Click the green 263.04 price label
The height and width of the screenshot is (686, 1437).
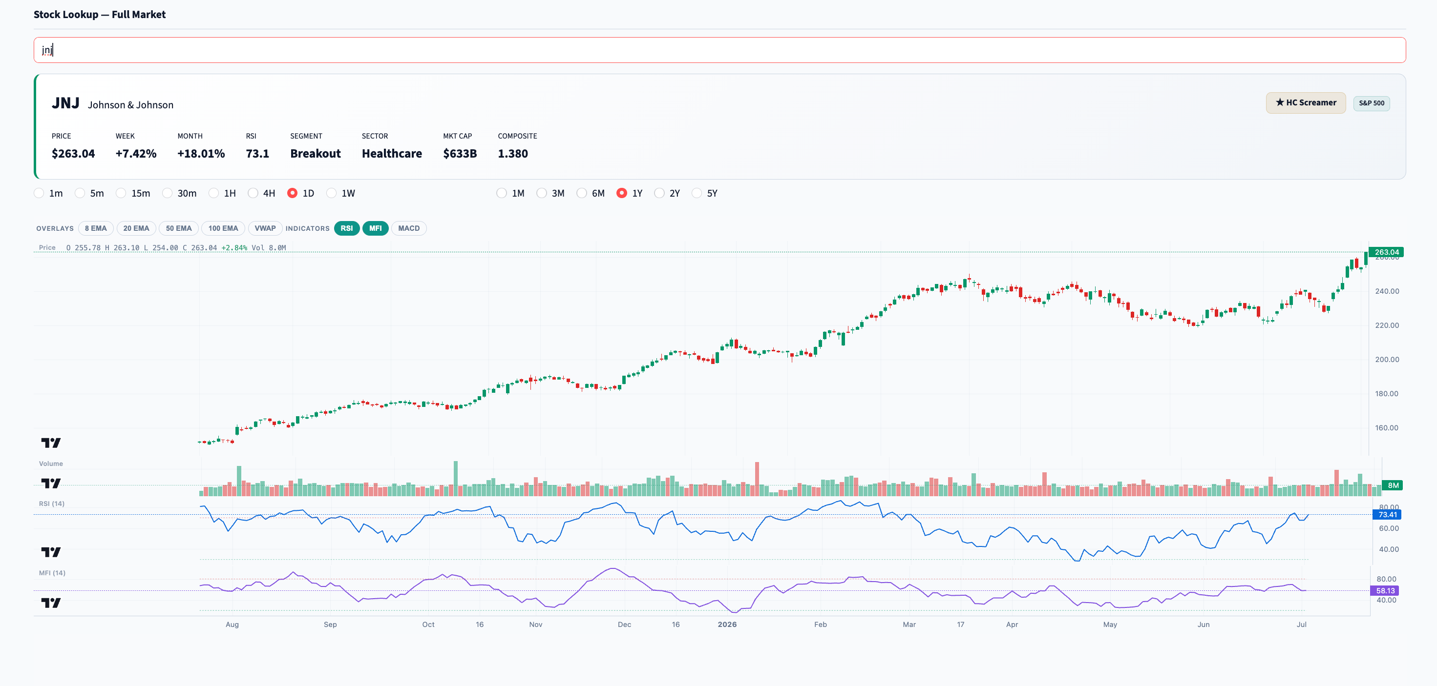tap(1386, 252)
